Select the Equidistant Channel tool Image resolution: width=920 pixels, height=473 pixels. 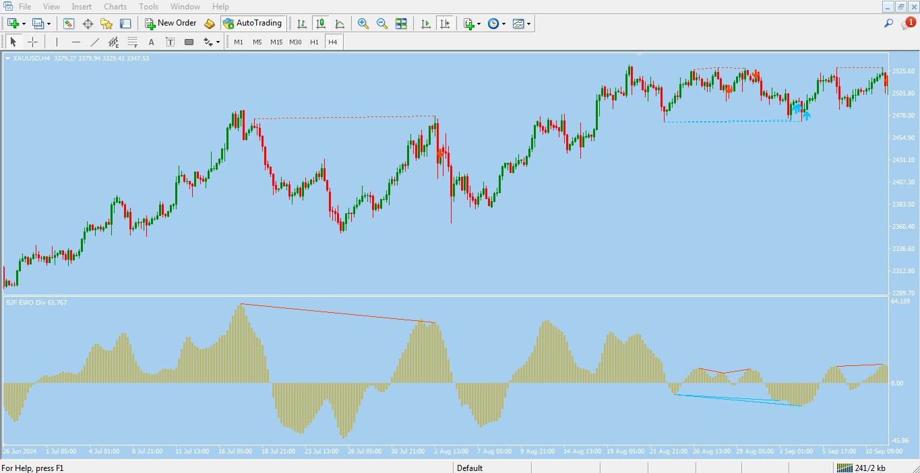pyautogui.click(x=113, y=41)
